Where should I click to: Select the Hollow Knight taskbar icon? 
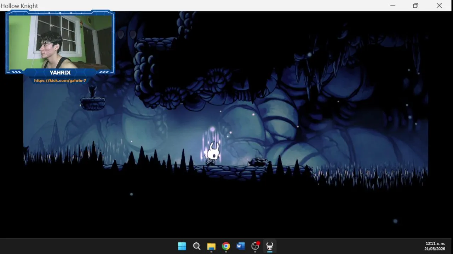270,246
